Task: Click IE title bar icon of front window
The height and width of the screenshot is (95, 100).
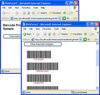Action: [x=23, y=24]
